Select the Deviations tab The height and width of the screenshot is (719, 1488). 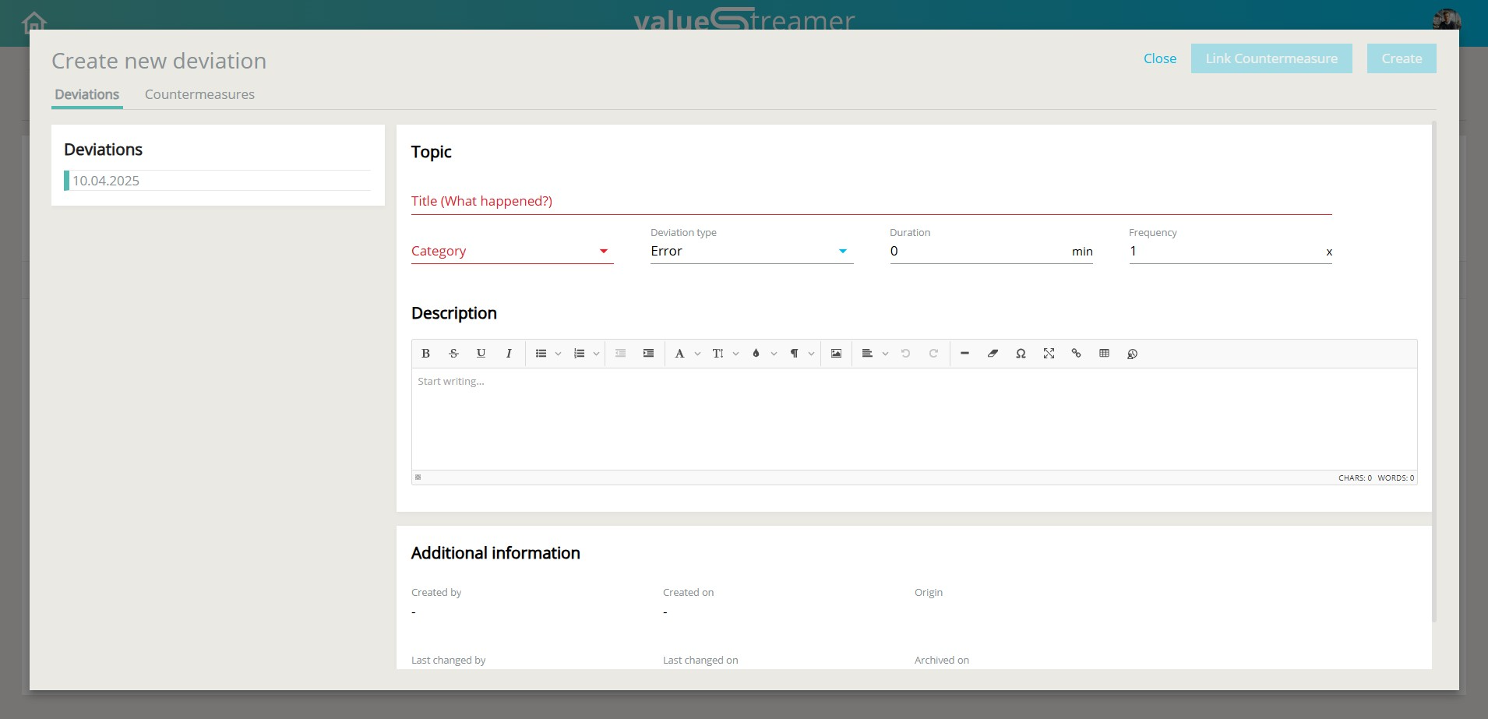(87, 94)
